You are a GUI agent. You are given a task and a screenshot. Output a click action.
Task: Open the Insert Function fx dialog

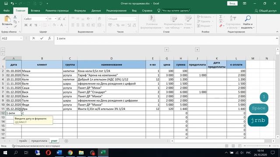coord(49,38)
